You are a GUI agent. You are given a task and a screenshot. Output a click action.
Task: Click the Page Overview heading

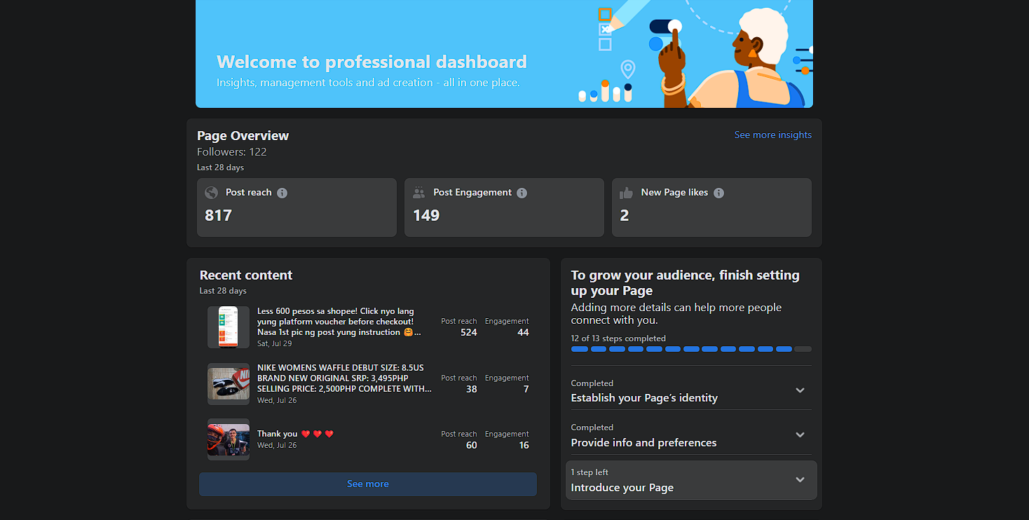[x=243, y=136]
